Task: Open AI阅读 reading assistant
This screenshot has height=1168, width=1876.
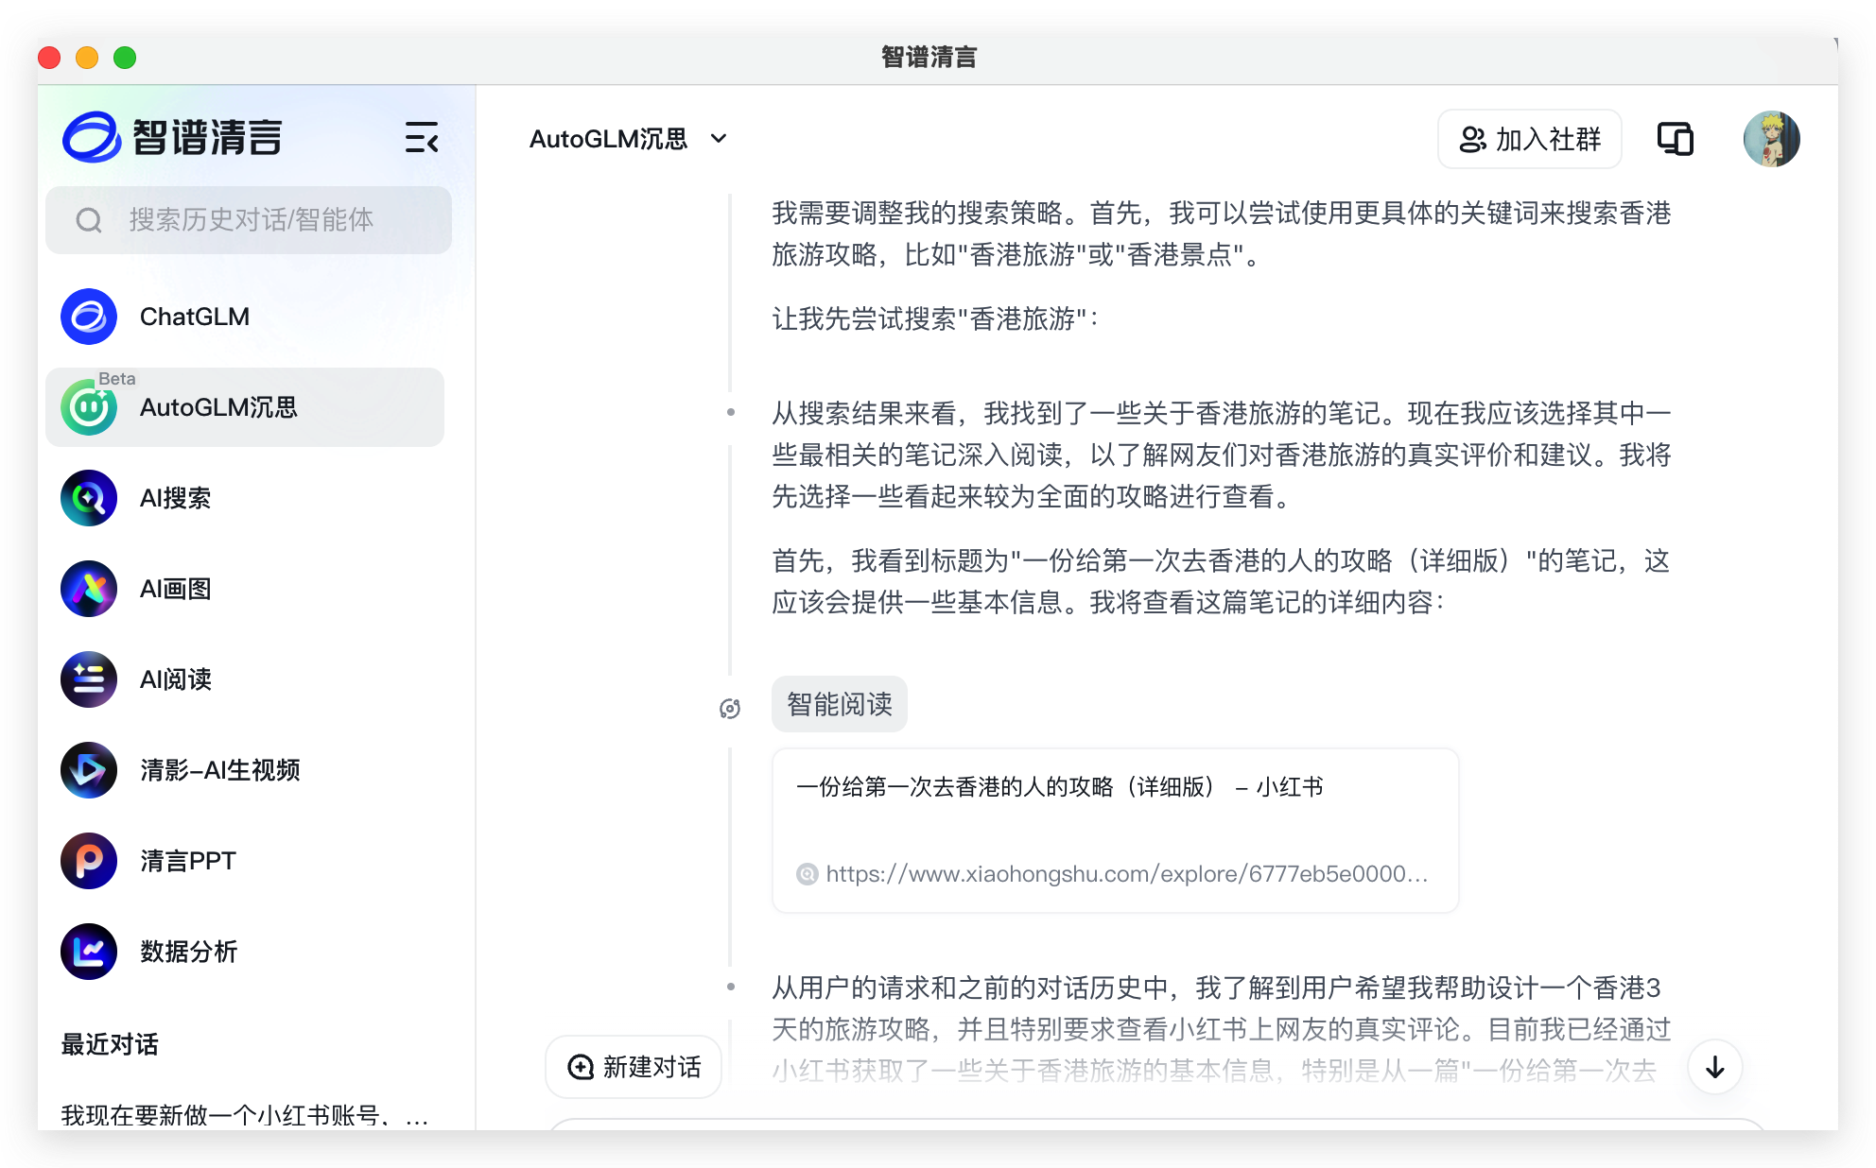Action: click(x=175, y=679)
